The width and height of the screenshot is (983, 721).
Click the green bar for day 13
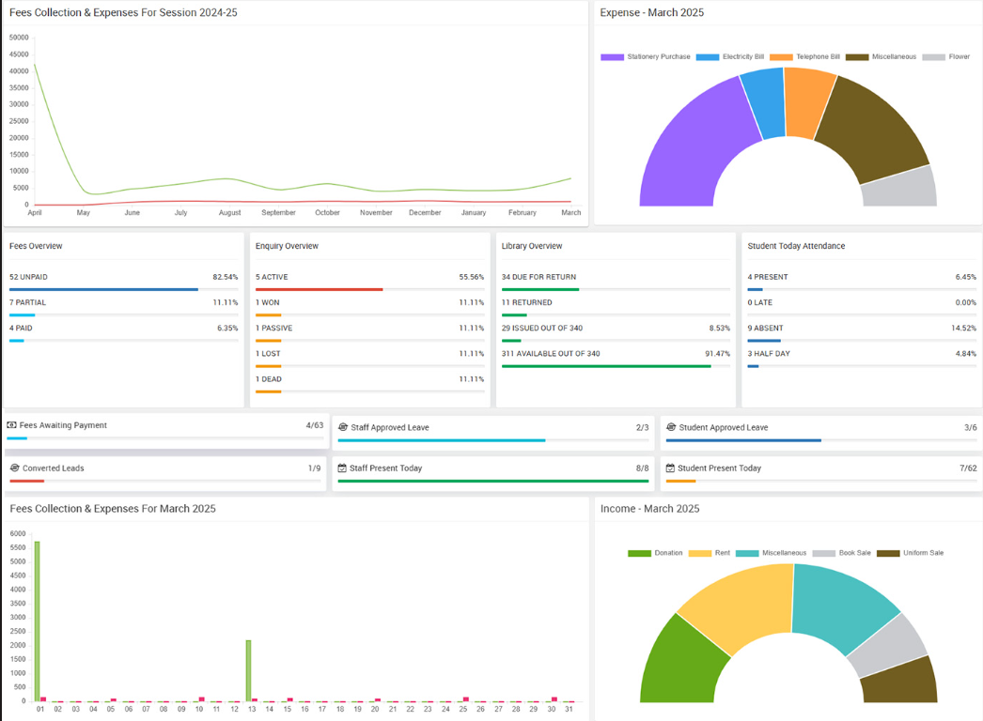click(248, 669)
